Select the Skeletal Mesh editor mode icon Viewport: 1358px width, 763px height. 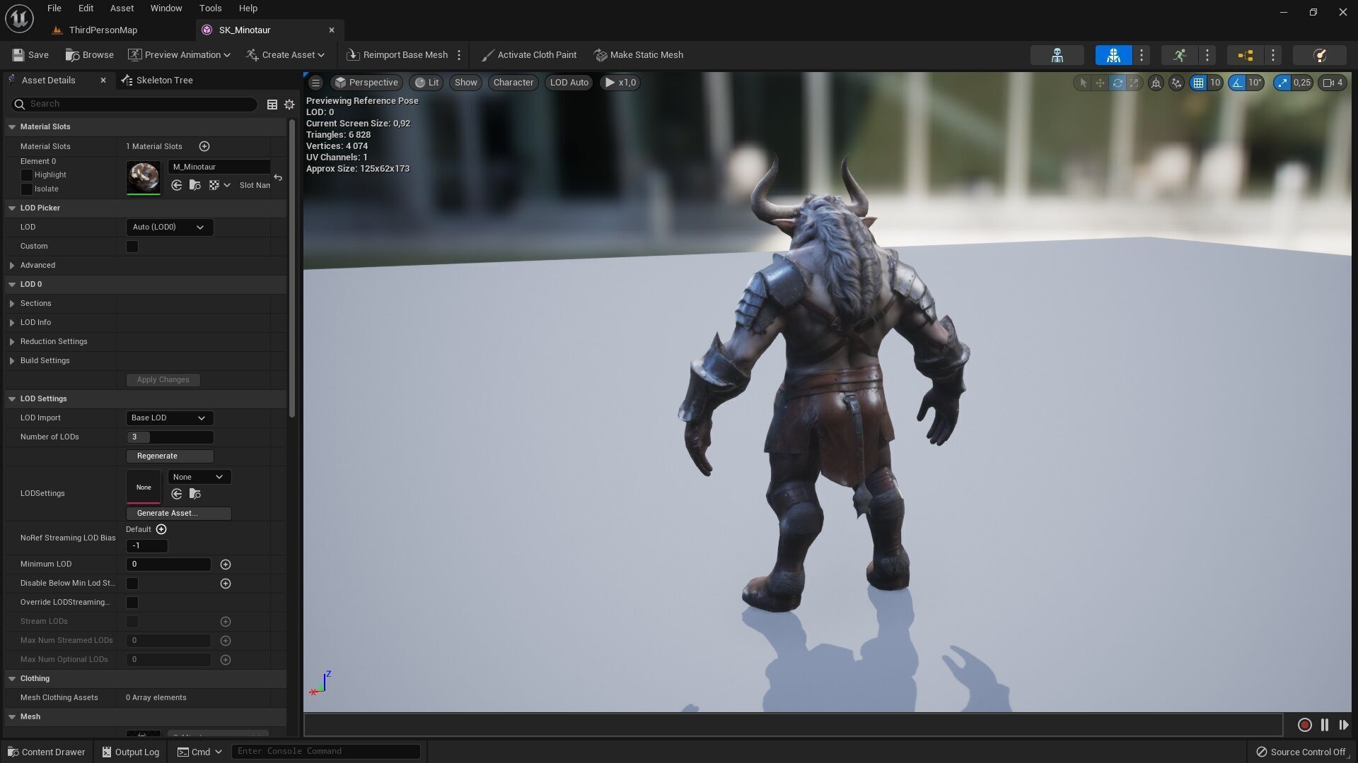click(x=1113, y=55)
